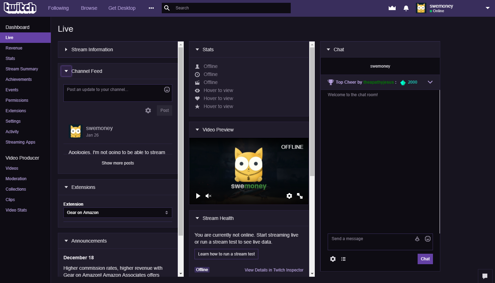Collapse the Channel Feed panel
This screenshot has width=495, height=283.
coord(66,71)
